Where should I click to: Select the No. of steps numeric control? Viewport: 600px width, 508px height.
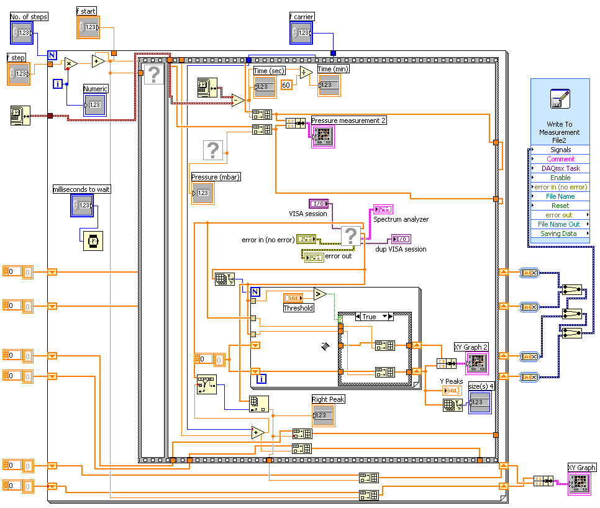tap(22, 32)
